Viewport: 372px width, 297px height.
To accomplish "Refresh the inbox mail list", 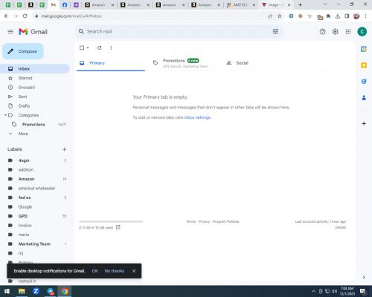I will click(x=99, y=48).
